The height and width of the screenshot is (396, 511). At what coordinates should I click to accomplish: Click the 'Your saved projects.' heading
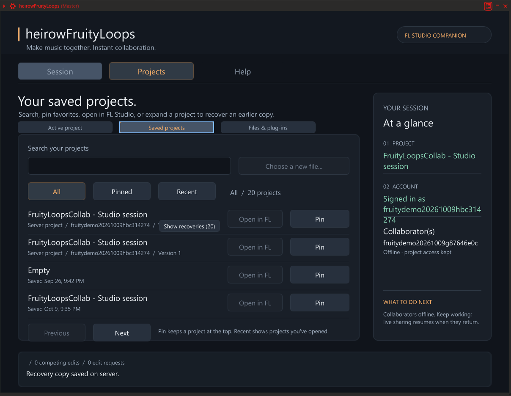(x=77, y=102)
